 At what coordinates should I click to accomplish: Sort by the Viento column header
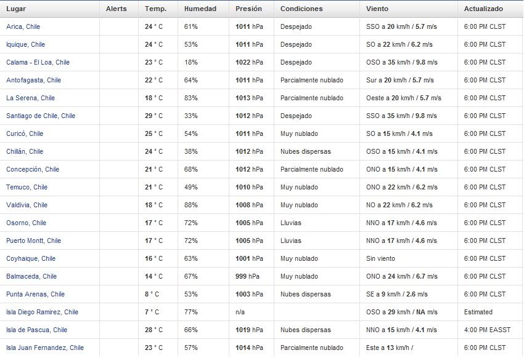pyautogui.click(x=377, y=9)
